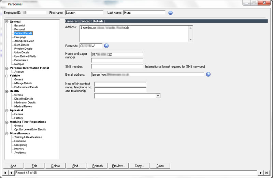273x178 pixels.
Task: Collapse the Miscellaneous tree section
Action: coord(6,133)
